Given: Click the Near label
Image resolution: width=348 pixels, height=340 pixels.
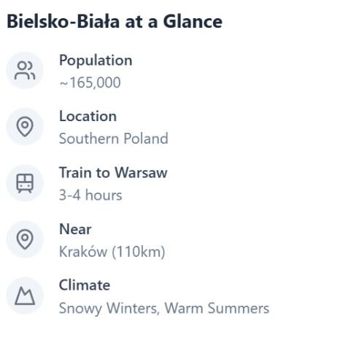Looking at the screenshot, I should tap(75, 229).
